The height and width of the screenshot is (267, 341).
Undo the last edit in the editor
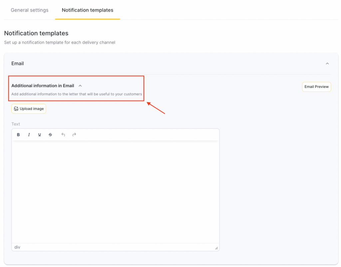tap(63, 135)
